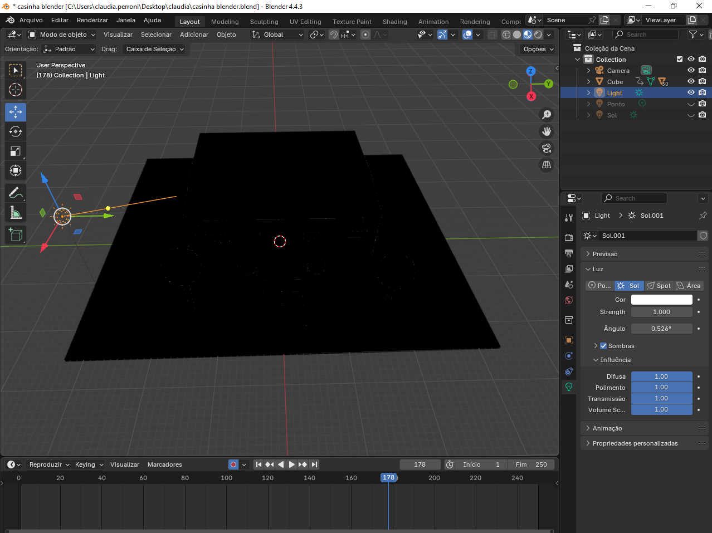
Task: Open the Modo de objeto mode dropdown
Action: click(x=62, y=35)
